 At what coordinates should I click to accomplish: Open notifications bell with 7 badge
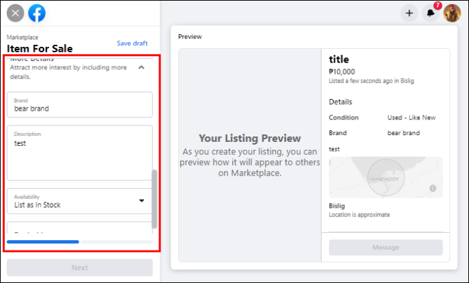click(x=431, y=13)
